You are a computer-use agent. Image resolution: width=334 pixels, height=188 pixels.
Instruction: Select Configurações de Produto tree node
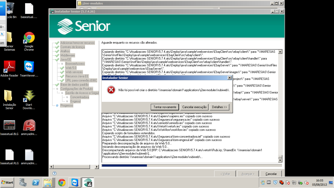coord(76,89)
